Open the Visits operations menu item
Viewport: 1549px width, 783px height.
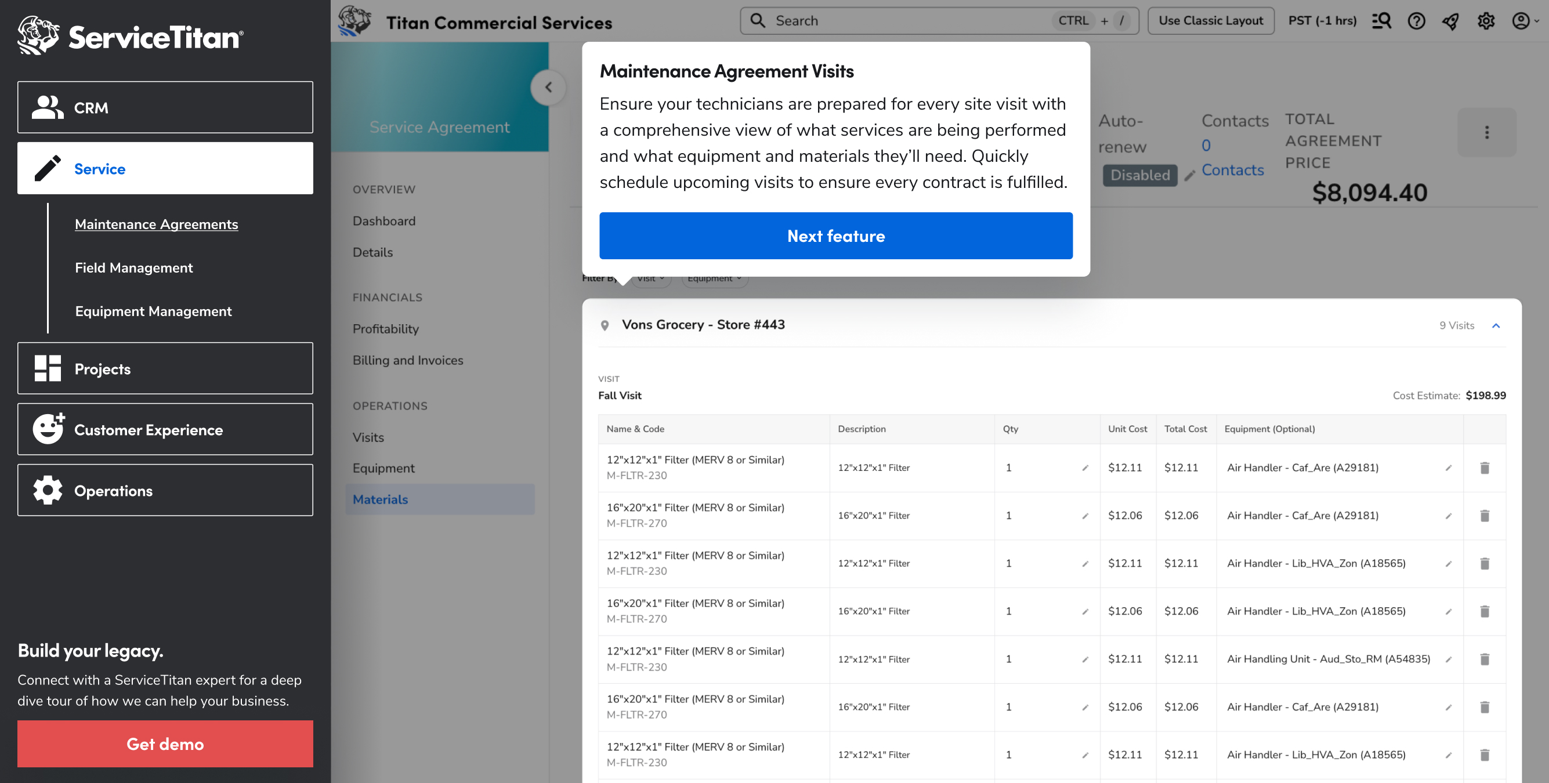pos(368,437)
